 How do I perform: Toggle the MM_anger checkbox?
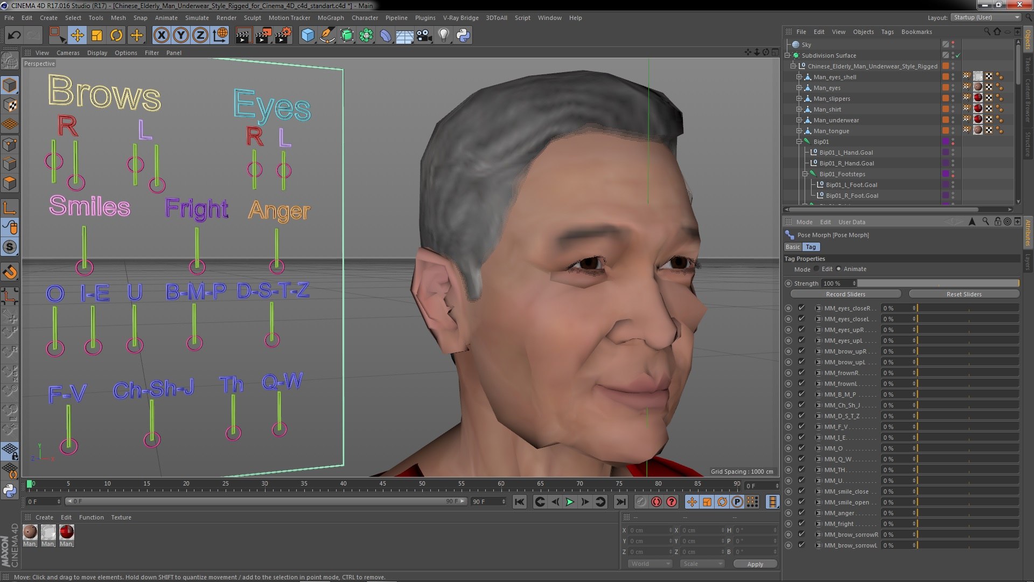pos(801,512)
